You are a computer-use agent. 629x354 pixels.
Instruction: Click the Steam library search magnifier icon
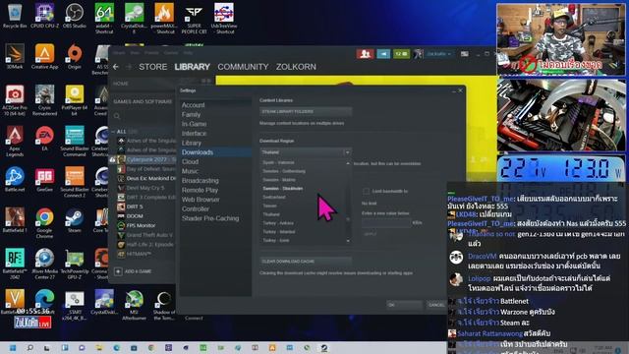click(117, 116)
